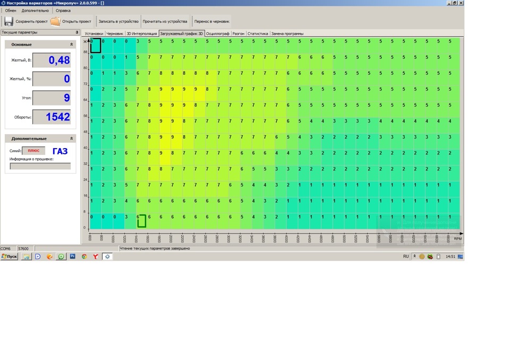Show hidden tray icons with double-chevron arrow
This screenshot has height=338, width=510.
[x=414, y=256]
